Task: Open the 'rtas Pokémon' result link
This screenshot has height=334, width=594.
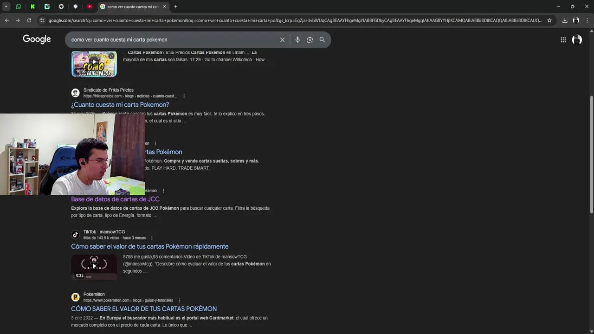Action: tap(163, 152)
